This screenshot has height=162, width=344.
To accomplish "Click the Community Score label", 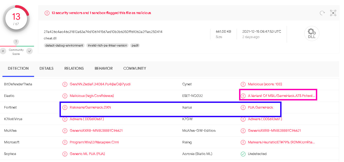I will [16, 52].
